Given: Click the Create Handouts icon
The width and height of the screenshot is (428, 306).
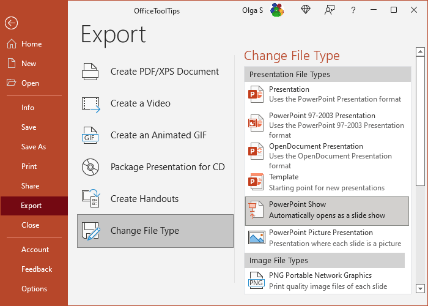Looking at the screenshot, I should (91, 198).
